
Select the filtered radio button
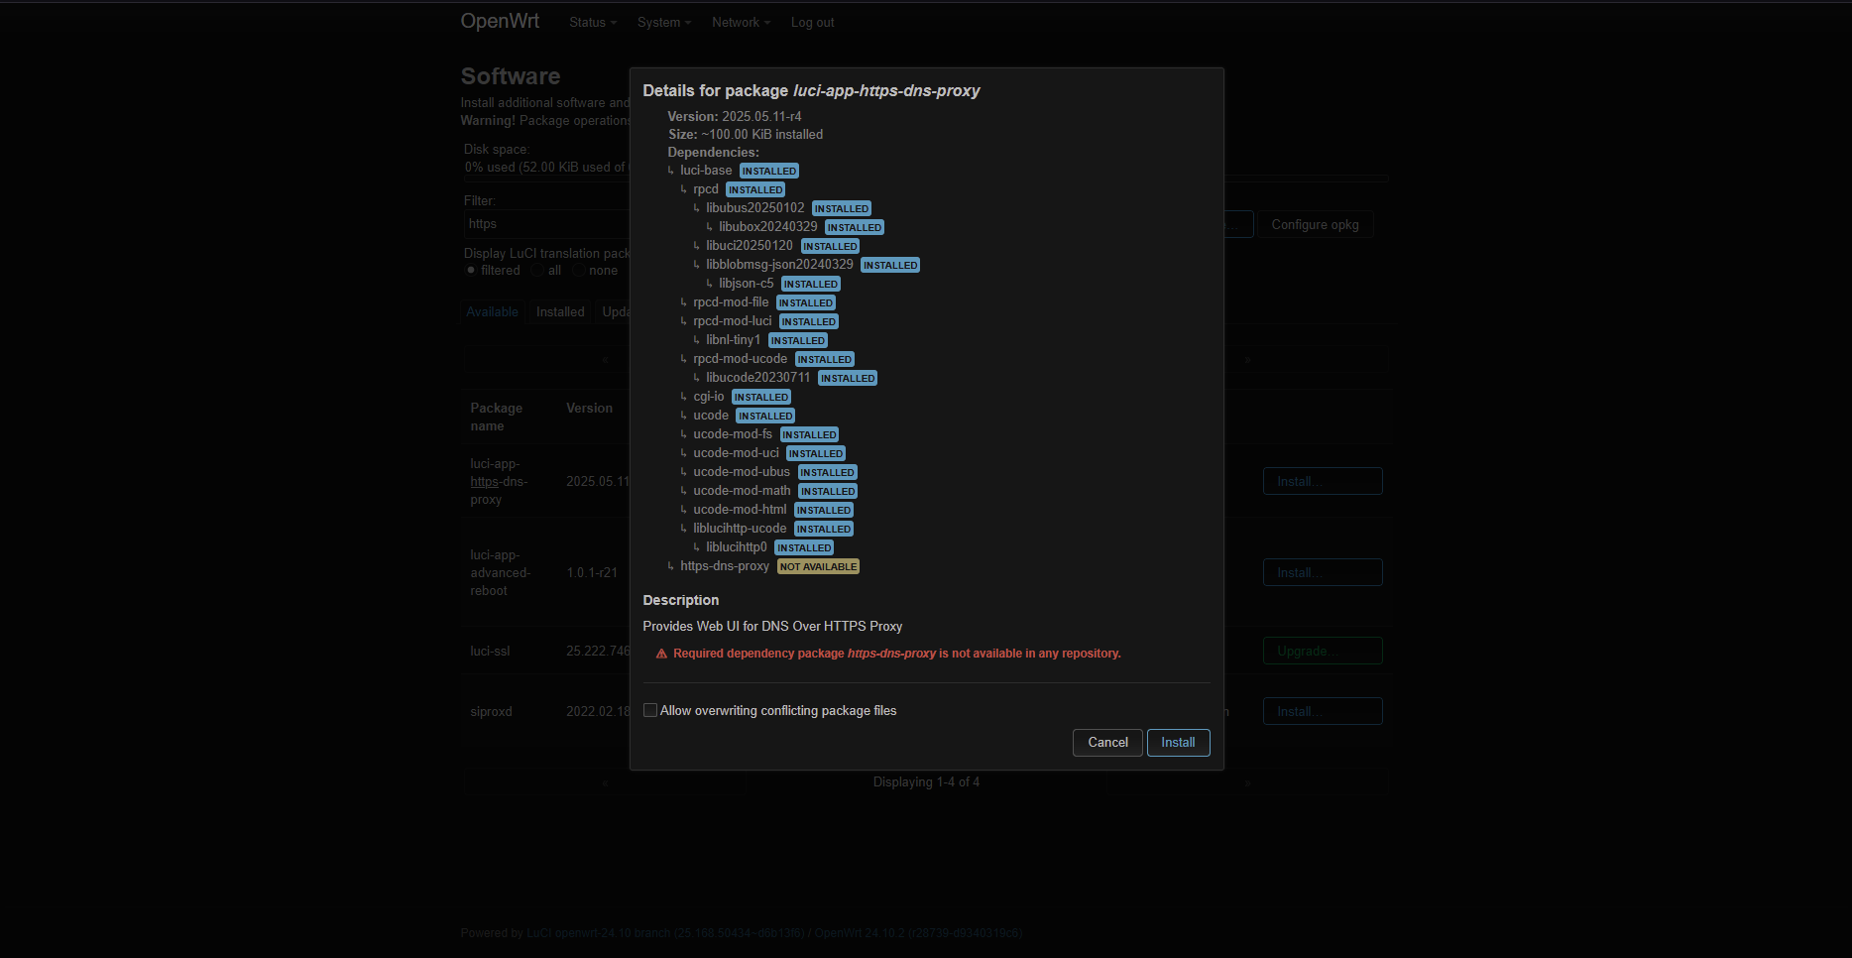point(471,271)
